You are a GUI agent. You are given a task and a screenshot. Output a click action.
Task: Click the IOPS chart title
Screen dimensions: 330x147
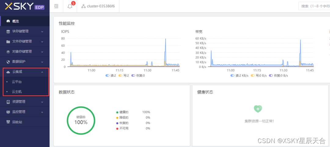[x=65, y=32]
